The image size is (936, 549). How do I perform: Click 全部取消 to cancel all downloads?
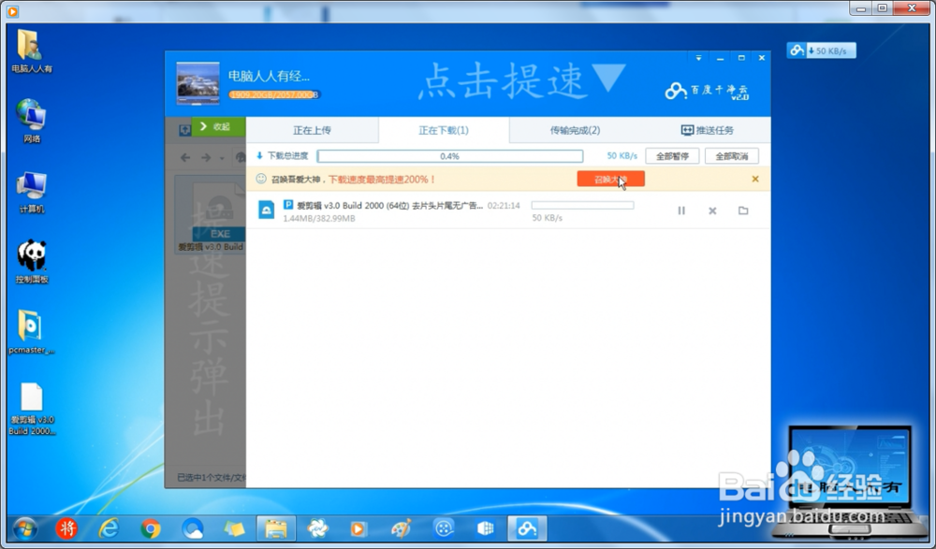[x=732, y=156]
